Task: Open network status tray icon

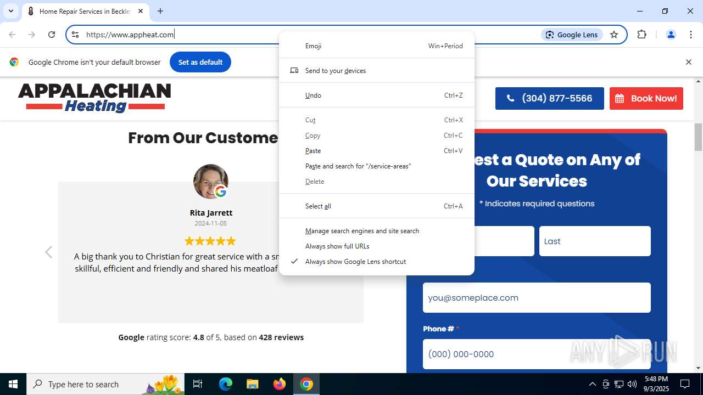Action: 619,384
